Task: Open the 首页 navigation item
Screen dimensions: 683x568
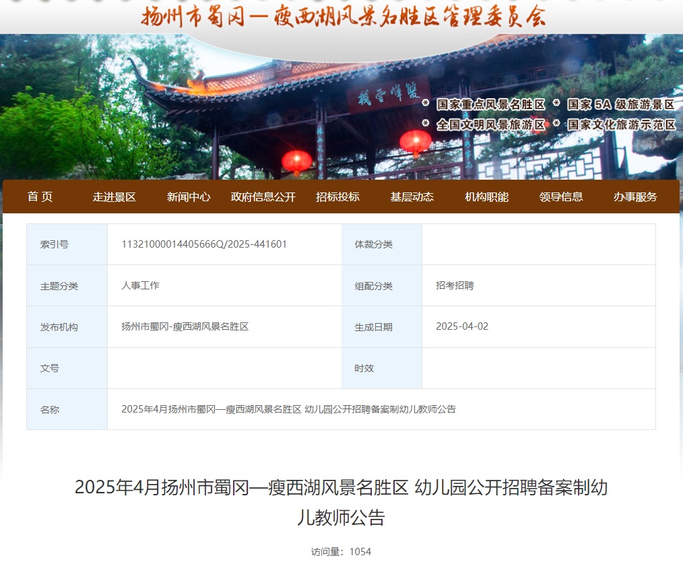Action: [x=40, y=197]
